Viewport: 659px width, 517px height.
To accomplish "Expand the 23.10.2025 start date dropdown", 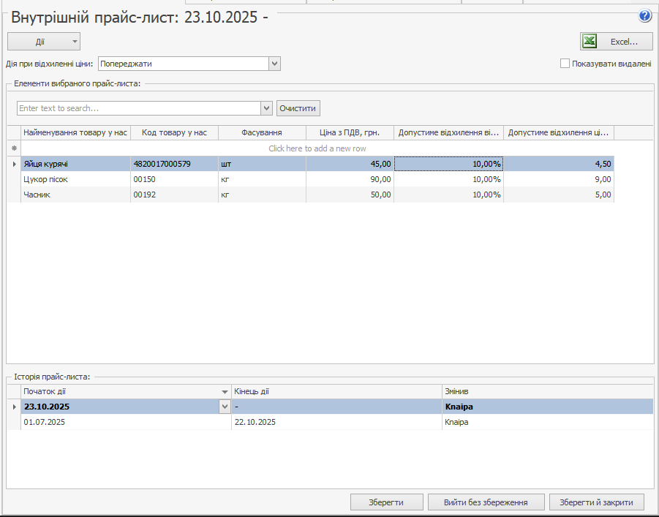I will click(225, 407).
